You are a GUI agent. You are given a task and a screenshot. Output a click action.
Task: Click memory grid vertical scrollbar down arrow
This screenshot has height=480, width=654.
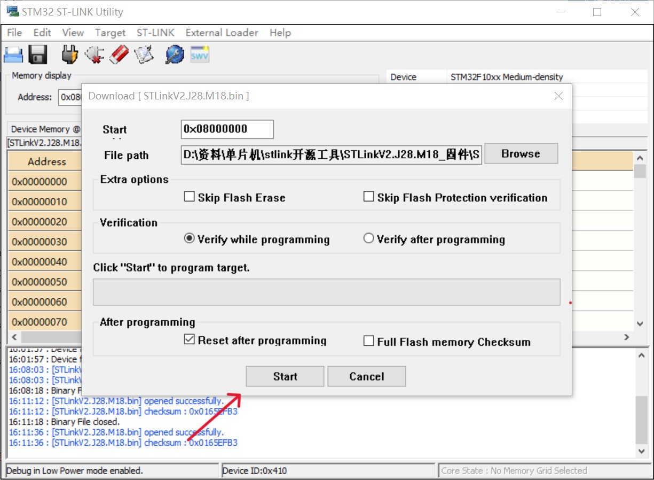click(640, 323)
